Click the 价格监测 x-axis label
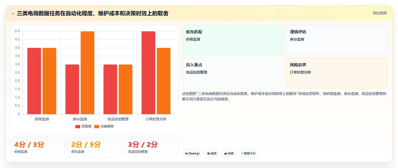 tap(42, 119)
